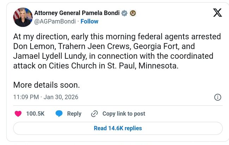Viewport: 229px width, 145px height.
Task: Click the 11:09 PM timestamp
Action: pos(26,97)
